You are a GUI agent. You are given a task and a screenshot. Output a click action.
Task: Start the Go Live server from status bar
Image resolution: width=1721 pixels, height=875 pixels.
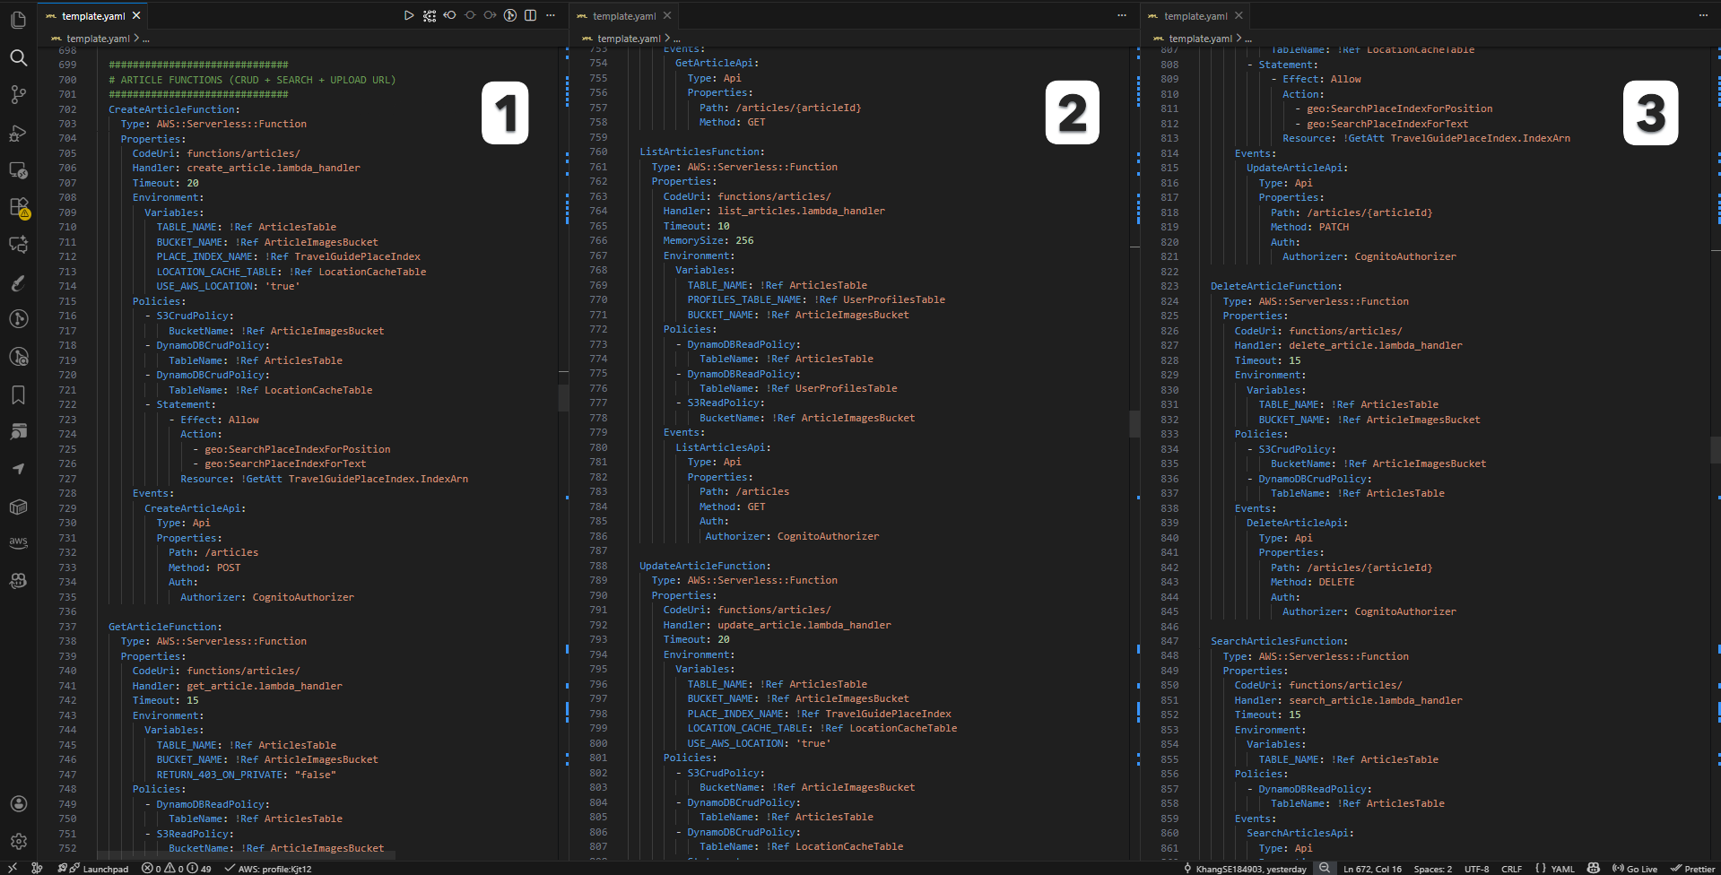pyautogui.click(x=1635, y=868)
